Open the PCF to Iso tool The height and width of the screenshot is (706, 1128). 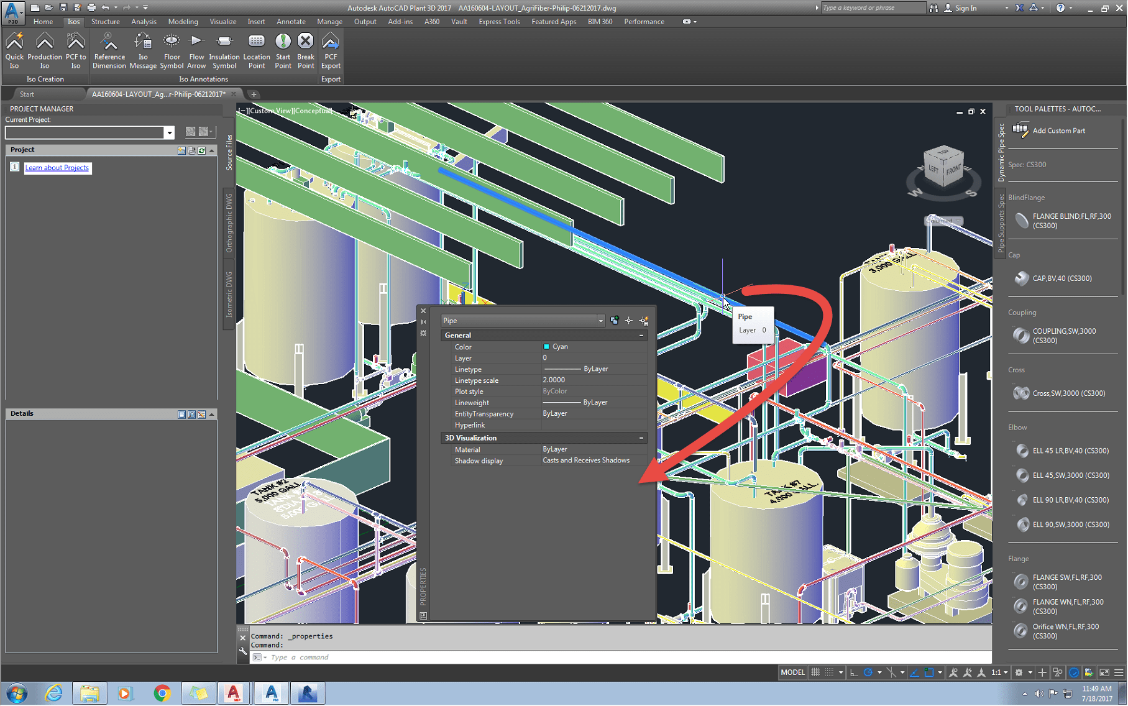click(x=76, y=51)
